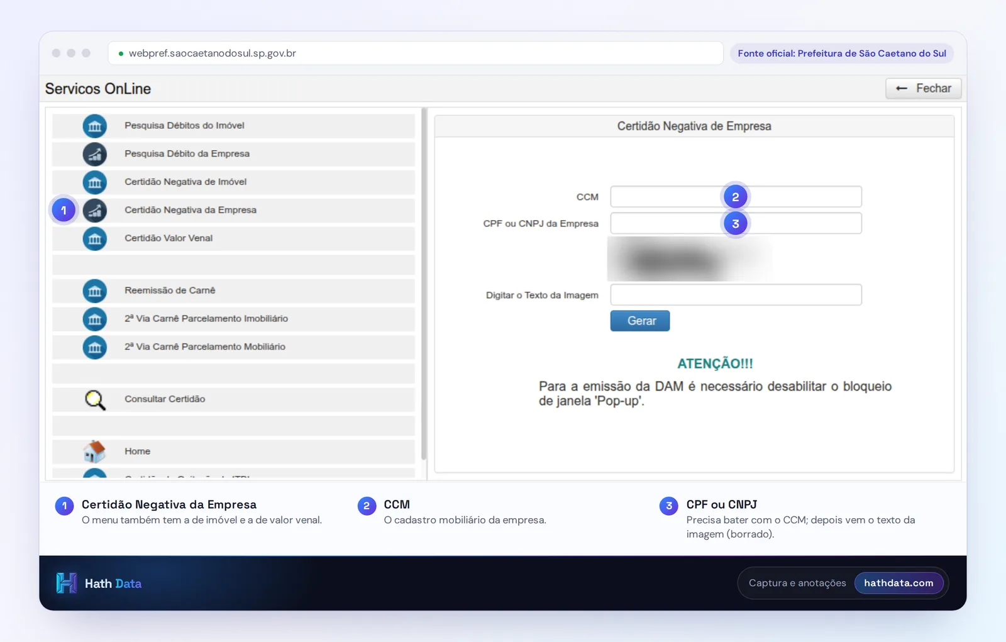Choose 2ª Via Carnê Parcelamento Imobiliário
1006x642 pixels.
click(x=233, y=319)
